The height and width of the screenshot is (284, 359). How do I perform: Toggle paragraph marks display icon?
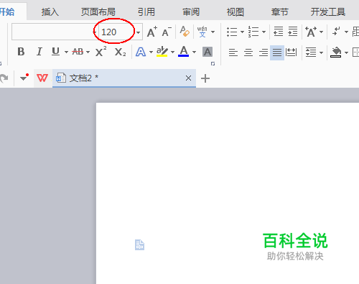337,32
